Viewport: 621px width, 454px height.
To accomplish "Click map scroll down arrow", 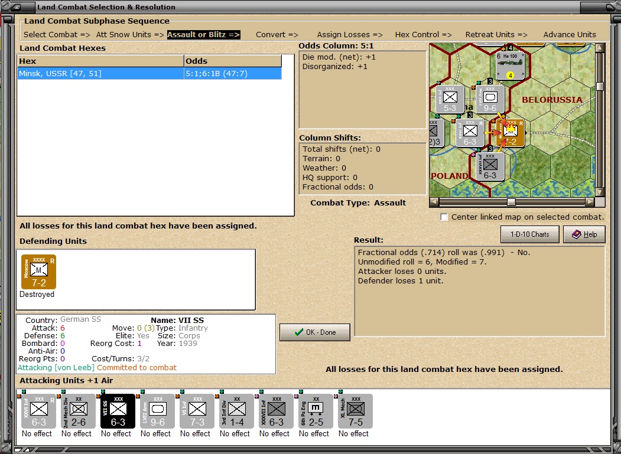I will pos(600,192).
